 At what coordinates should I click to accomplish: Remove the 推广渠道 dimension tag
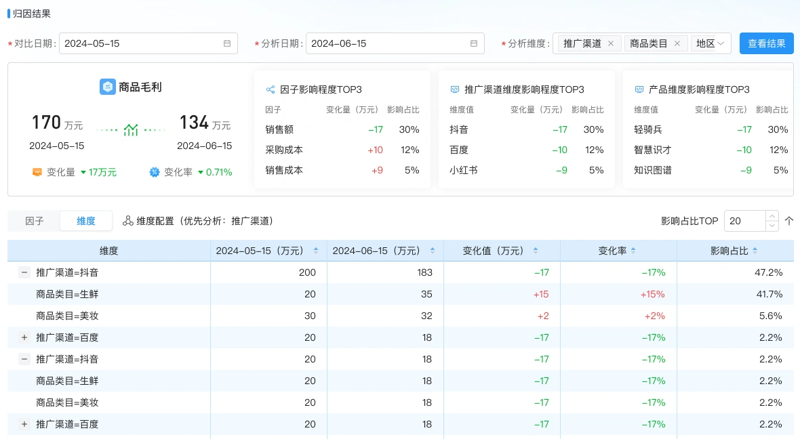610,43
